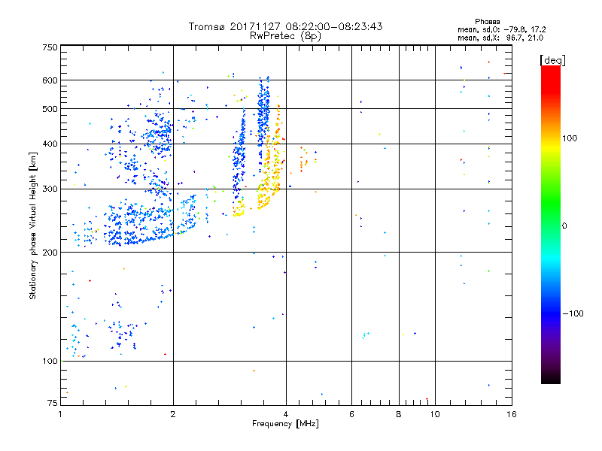
Task: Click the "750" height axis tick label
Action: tap(50, 47)
